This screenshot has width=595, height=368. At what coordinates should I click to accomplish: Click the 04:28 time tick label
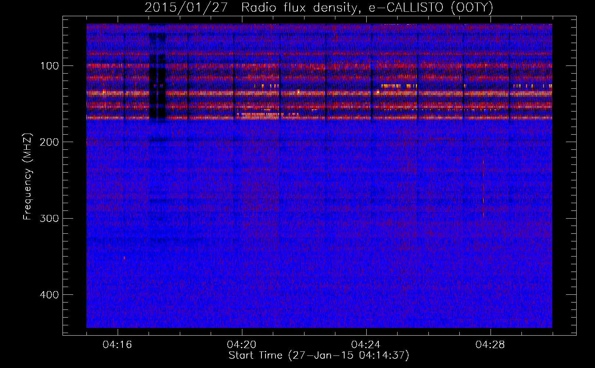click(x=491, y=345)
